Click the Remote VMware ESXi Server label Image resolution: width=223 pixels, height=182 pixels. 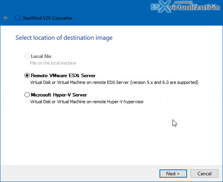pyautogui.click(x=63, y=76)
